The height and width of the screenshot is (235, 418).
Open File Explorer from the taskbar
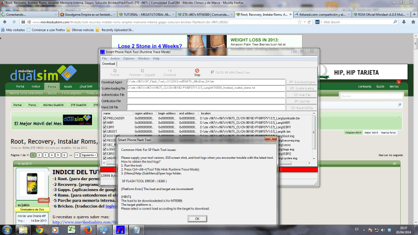[x=23, y=230]
